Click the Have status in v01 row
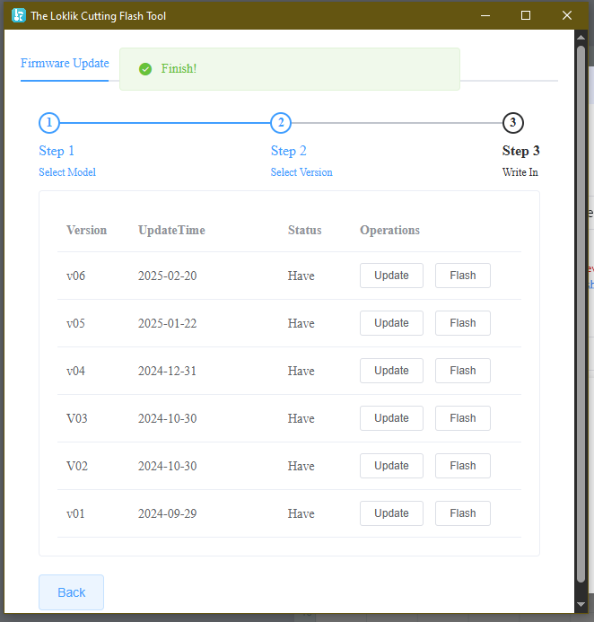The height and width of the screenshot is (622, 594). pyautogui.click(x=301, y=513)
